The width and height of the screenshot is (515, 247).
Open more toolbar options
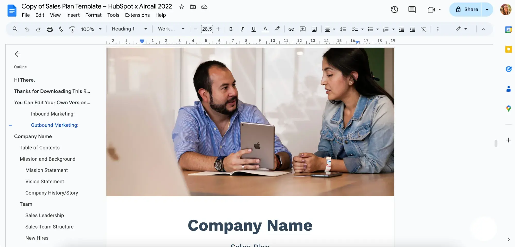[438, 29]
